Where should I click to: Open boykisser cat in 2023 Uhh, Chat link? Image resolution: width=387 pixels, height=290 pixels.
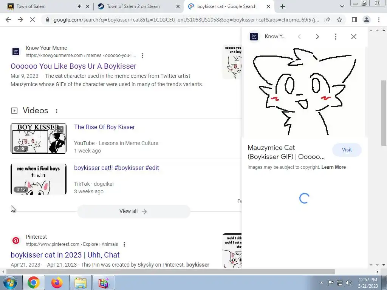point(65,255)
